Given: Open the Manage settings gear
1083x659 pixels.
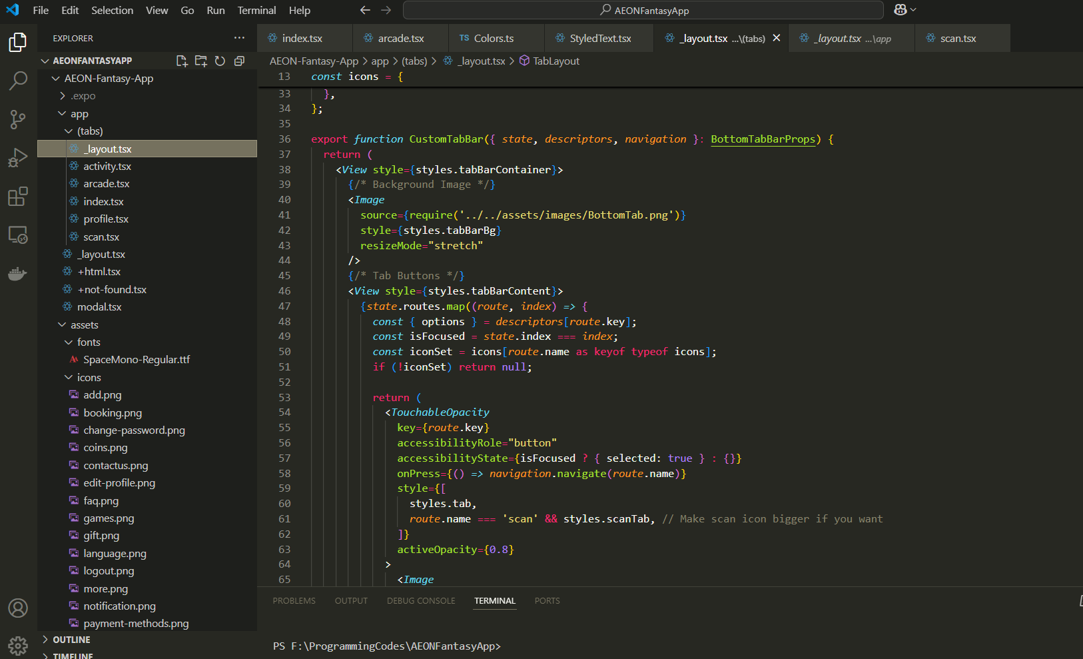Looking at the screenshot, I should click(18, 645).
